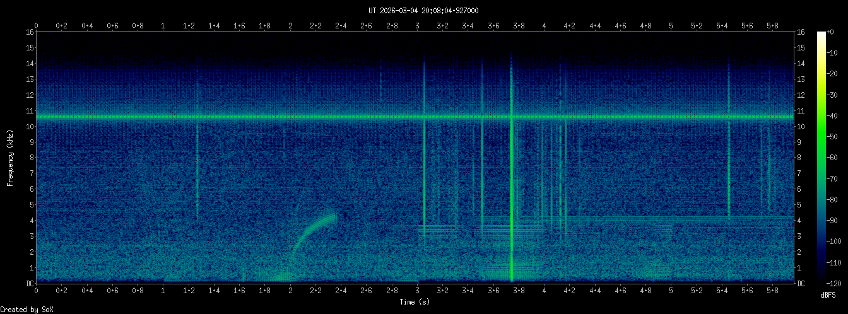Click the brightest vertical impulse line near 3.8 s
The width and height of the screenshot is (848, 314).
pos(511,189)
